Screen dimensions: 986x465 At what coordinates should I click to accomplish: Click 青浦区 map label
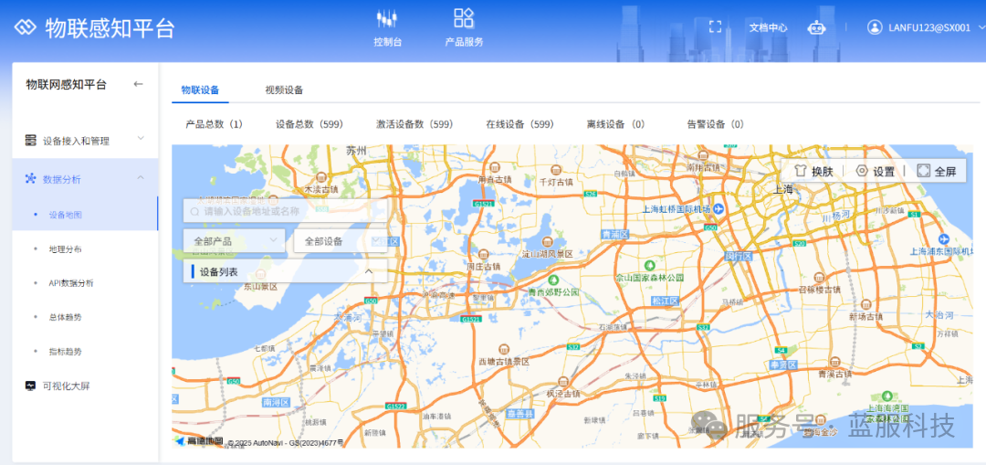pos(615,234)
